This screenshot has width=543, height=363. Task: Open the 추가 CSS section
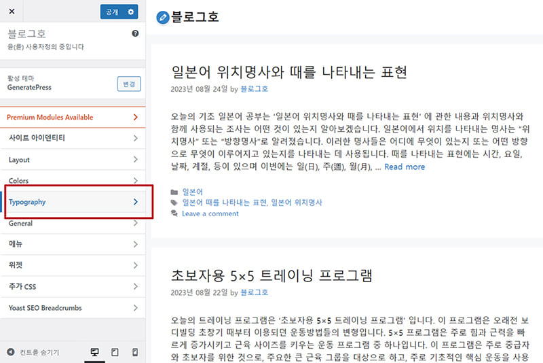tap(73, 286)
